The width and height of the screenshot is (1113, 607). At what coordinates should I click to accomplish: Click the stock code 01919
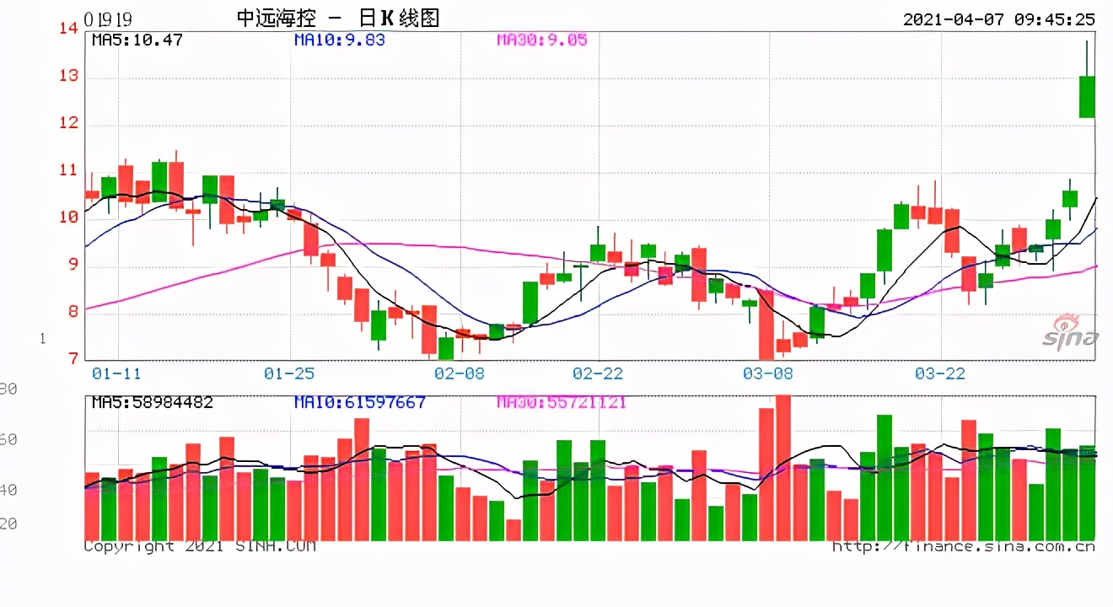coord(108,19)
